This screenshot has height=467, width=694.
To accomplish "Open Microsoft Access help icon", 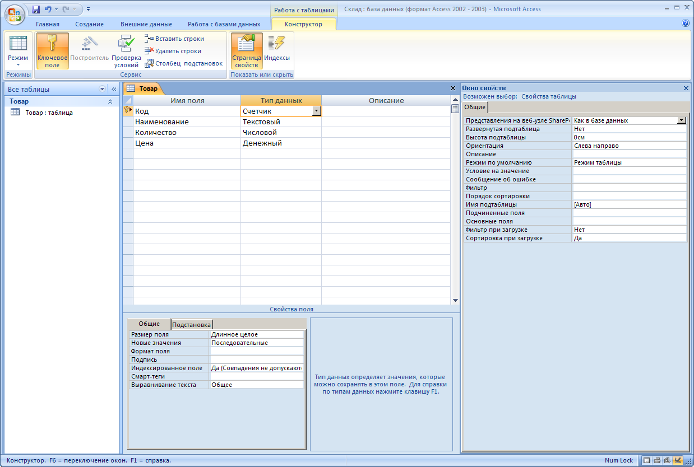I will point(686,24).
